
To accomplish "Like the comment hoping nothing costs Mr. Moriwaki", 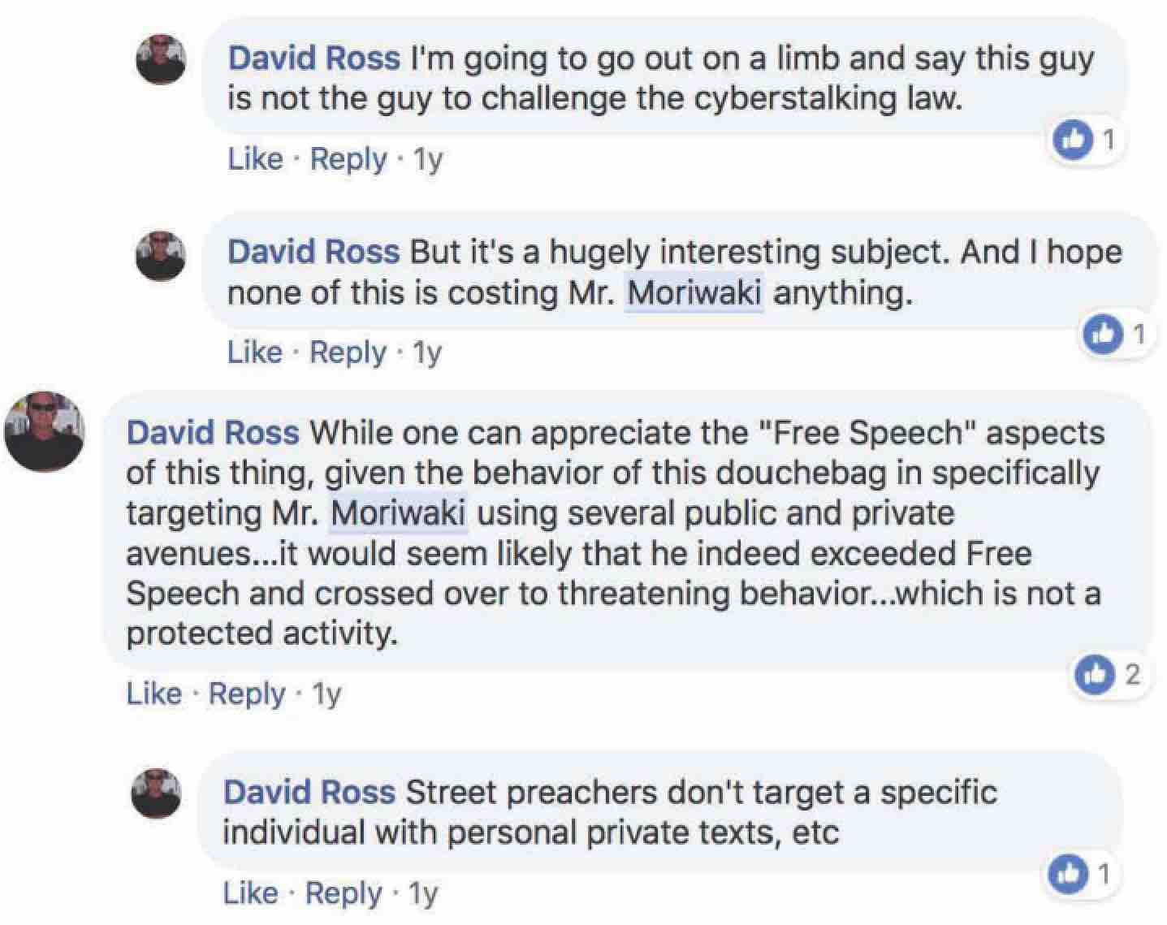I will [x=255, y=352].
